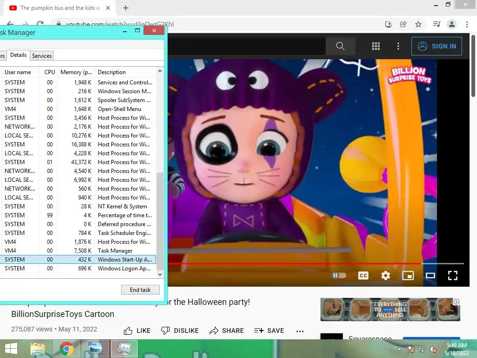477x358 pixels.
Task: Open the video player settings gear
Action: [385, 275]
